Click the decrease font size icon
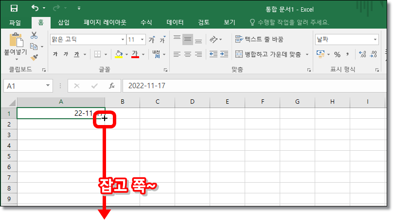 coord(162,39)
